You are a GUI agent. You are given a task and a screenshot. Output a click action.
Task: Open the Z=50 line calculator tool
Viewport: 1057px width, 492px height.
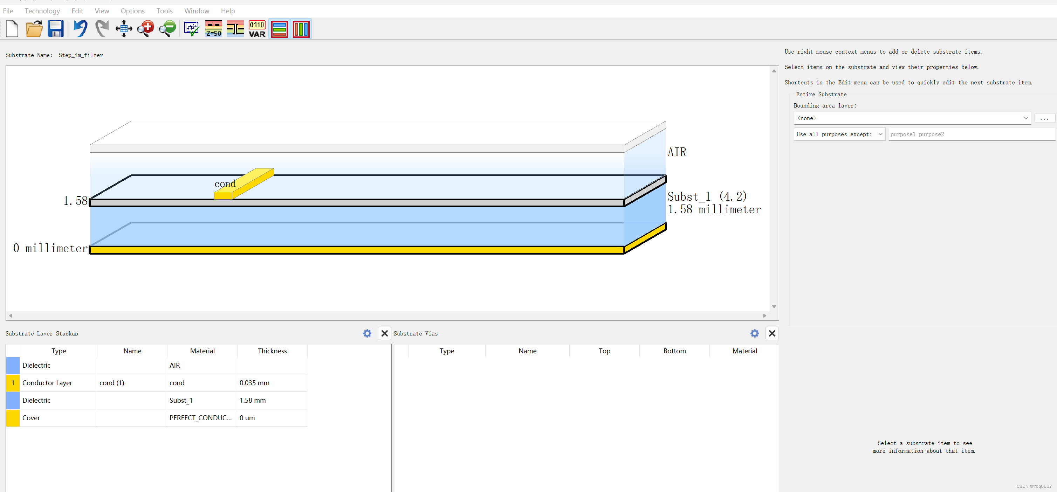(x=213, y=29)
